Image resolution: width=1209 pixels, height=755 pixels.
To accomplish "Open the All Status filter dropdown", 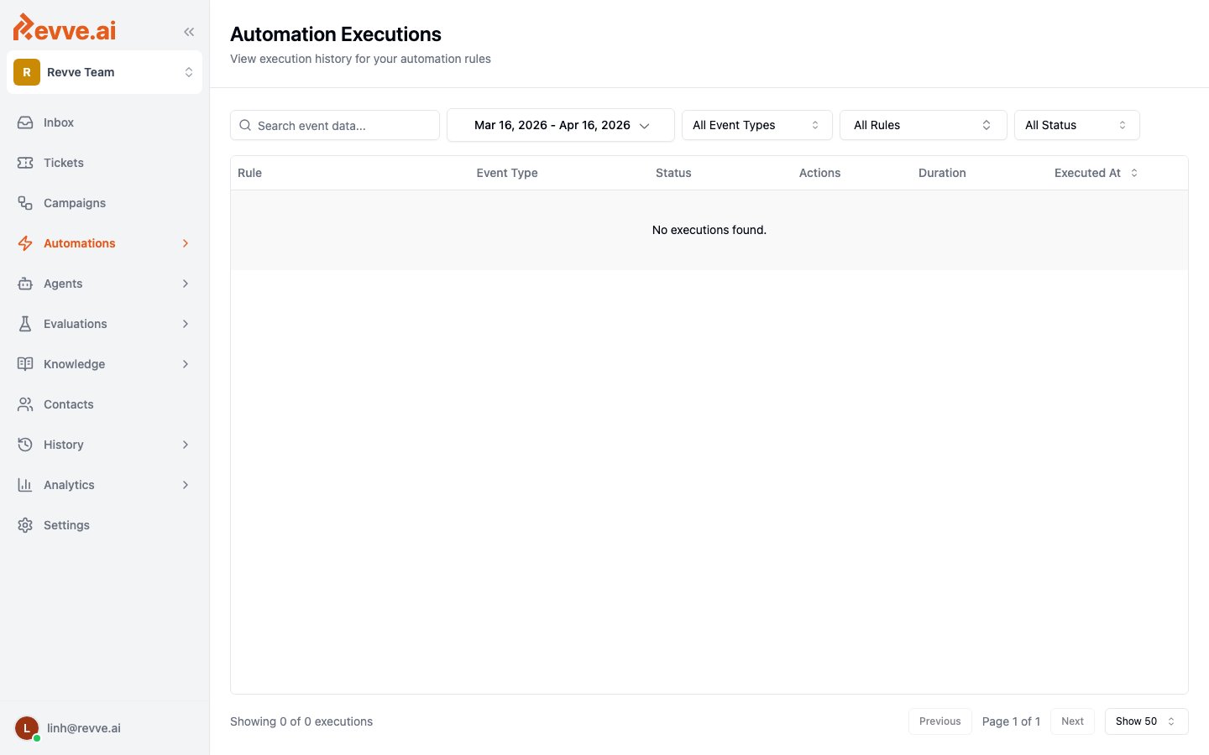I will (1077, 125).
